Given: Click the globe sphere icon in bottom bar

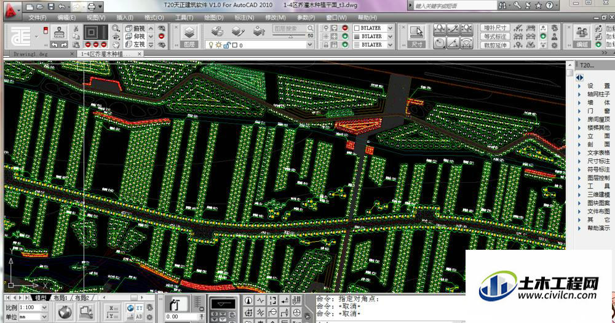Looking at the screenshot, I should click(x=65, y=312).
